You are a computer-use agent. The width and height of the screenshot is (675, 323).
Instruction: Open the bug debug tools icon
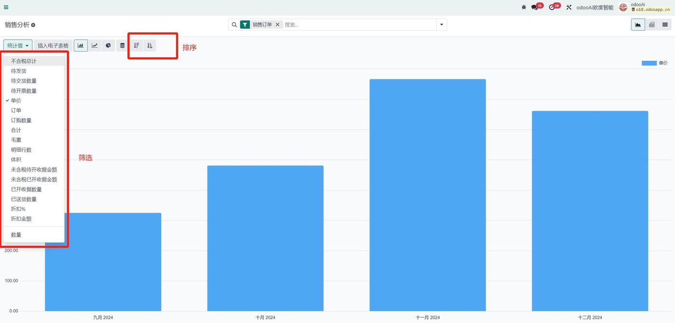(524, 7)
